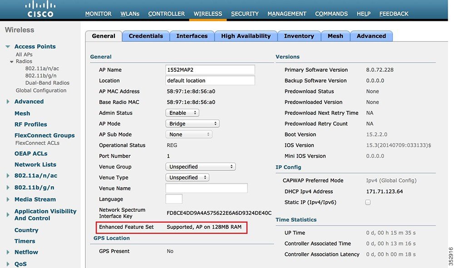Click the Language input field

tap(174, 199)
